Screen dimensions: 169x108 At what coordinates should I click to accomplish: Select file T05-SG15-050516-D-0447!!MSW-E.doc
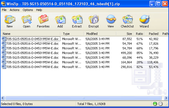33,67
